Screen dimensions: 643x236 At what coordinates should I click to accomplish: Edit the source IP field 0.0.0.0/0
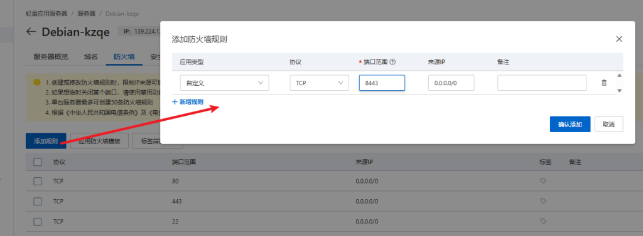(x=451, y=83)
